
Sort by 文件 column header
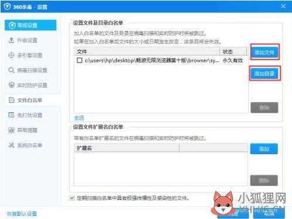point(147,51)
